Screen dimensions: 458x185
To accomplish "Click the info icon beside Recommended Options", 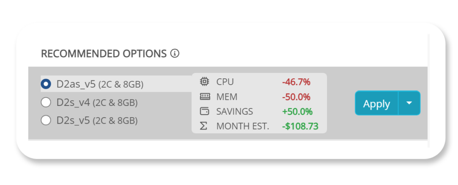I will pos(175,54).
